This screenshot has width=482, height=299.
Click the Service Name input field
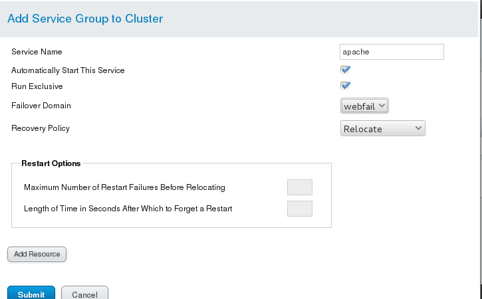tap(392, 52)
